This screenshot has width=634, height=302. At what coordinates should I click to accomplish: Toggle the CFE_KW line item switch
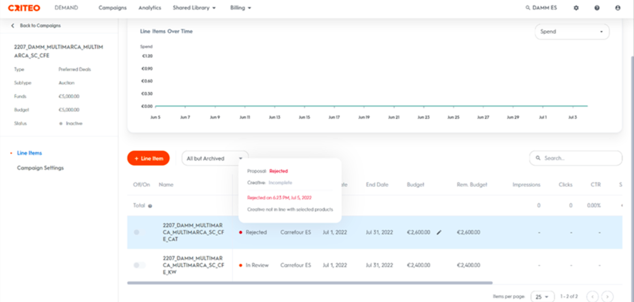pyautogui.click(x=139, y=265)
